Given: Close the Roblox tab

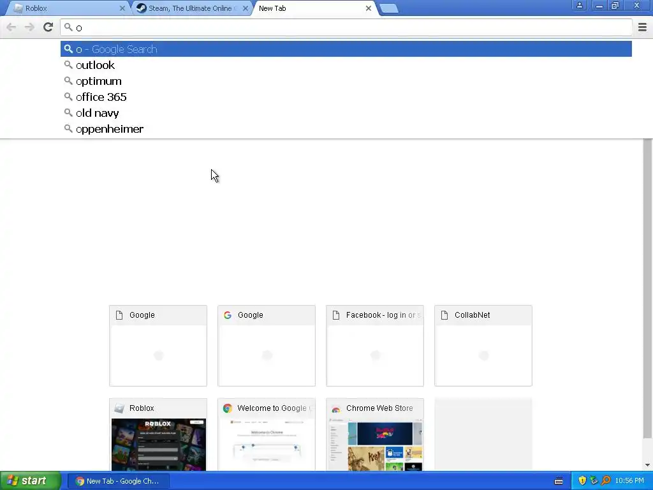Looking at the screenshot, I should click(x=122, y=8).
